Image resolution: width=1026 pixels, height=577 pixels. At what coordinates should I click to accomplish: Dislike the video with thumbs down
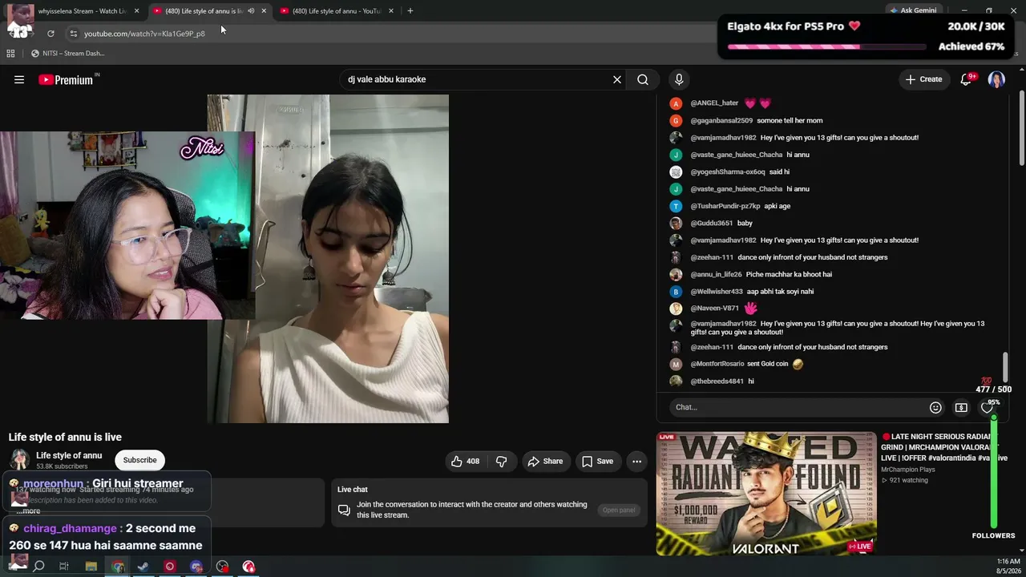click(502, 461)
